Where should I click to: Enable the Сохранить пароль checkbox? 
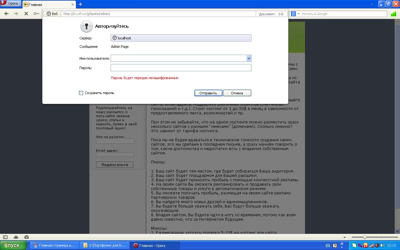tap(81, 93)
